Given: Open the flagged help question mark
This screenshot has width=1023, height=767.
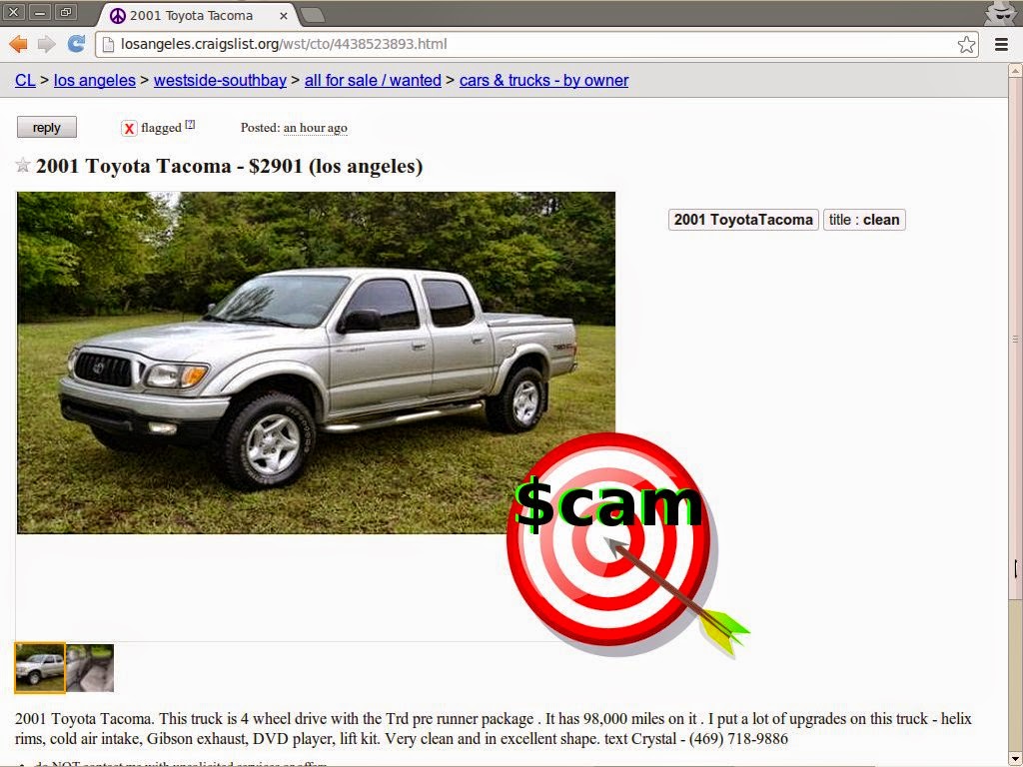Looking at the screenshot, I should [x=190, y=124].
